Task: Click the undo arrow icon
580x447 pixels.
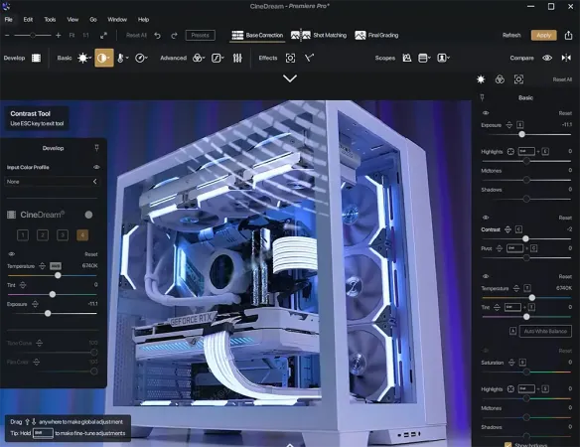Action: (x=158, y=35)
